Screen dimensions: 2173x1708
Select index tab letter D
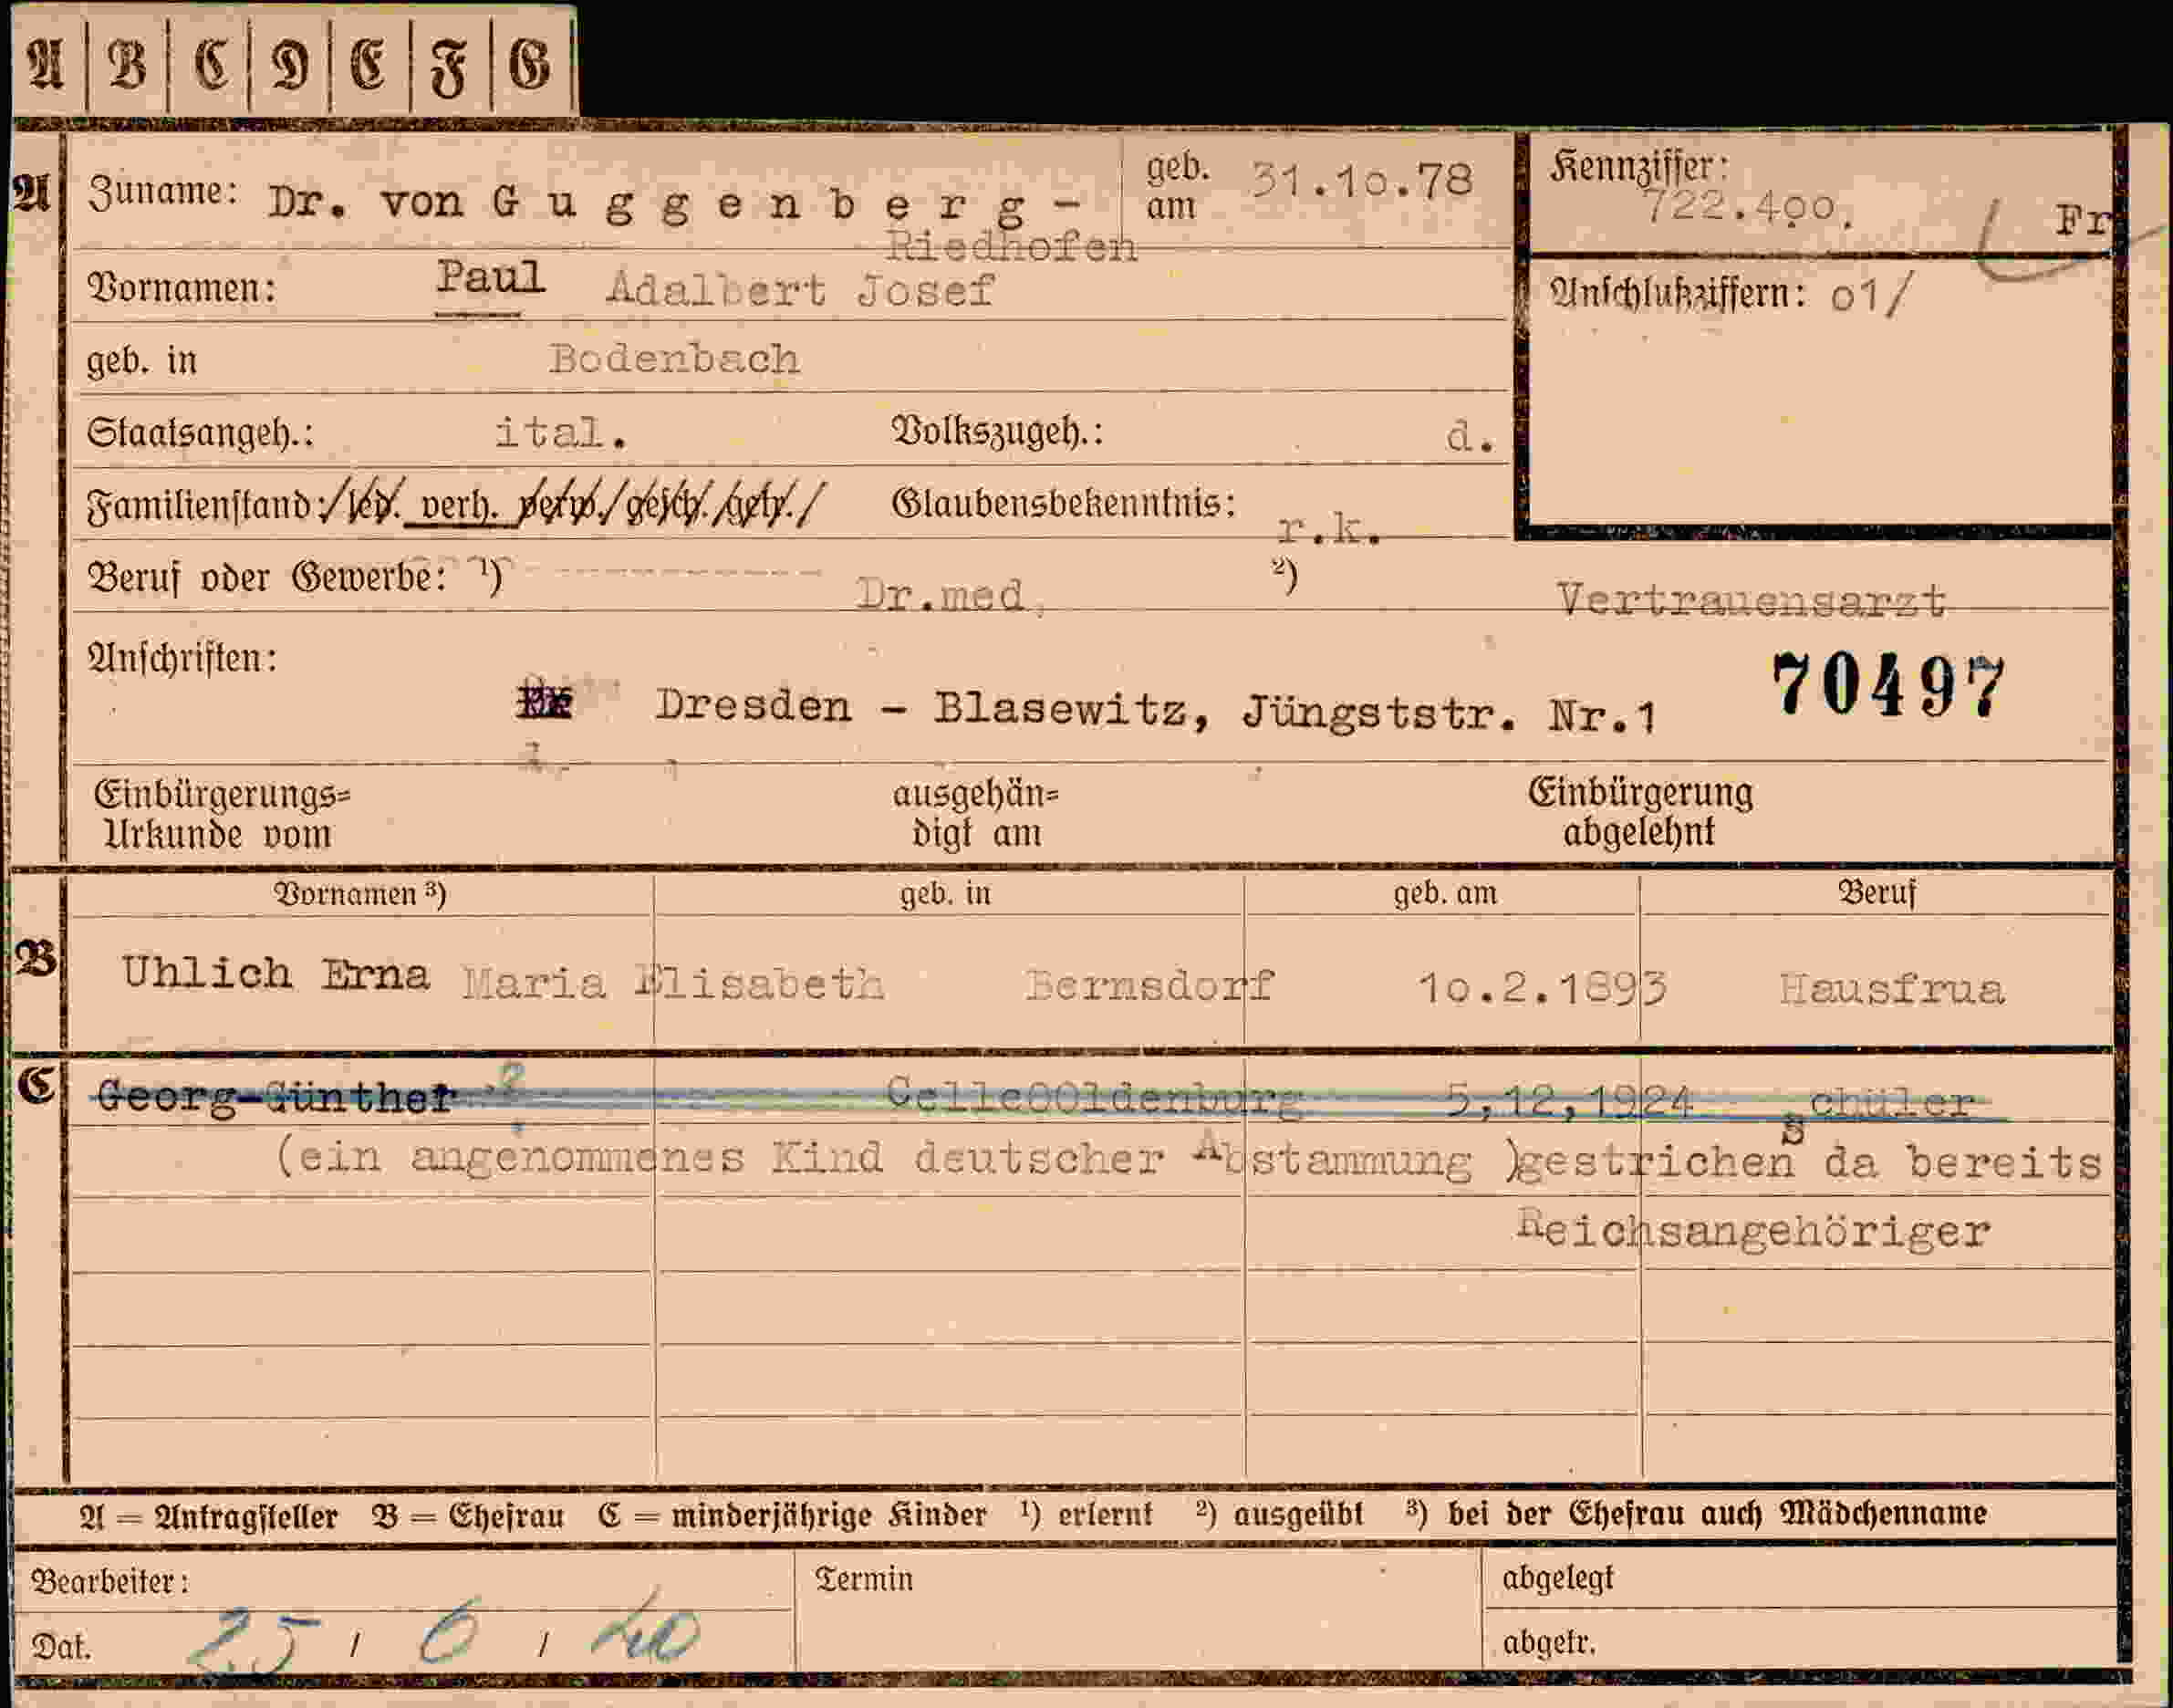(289, 65)
